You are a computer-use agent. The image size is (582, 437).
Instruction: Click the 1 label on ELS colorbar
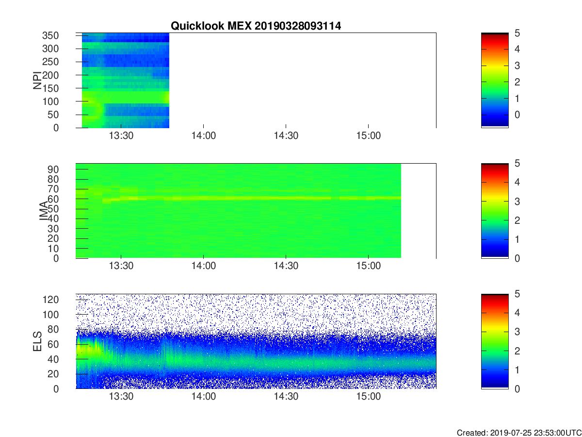click(x=517, y=370)
